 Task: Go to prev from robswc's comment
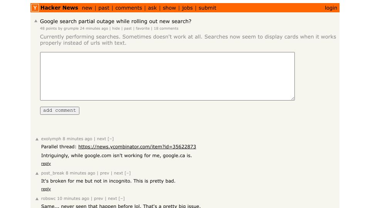click(99, 199)
